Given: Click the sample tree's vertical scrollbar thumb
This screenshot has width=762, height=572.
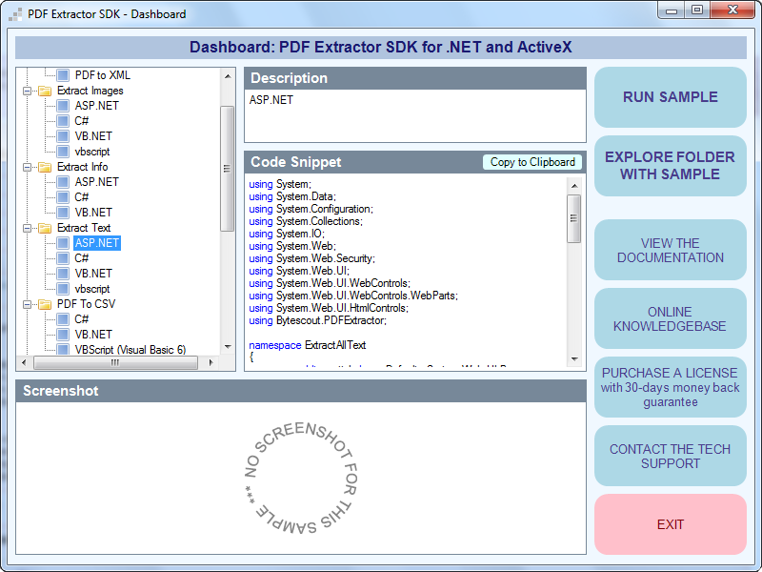Looking at the screenshot, I should pos(227,169).
